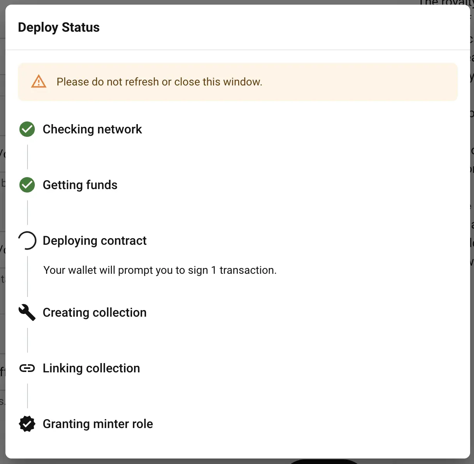Click connector line between Linking collection and Granting minter role
Image resolution: width=474 pixels, height=464 pixels.
[27, 396]
